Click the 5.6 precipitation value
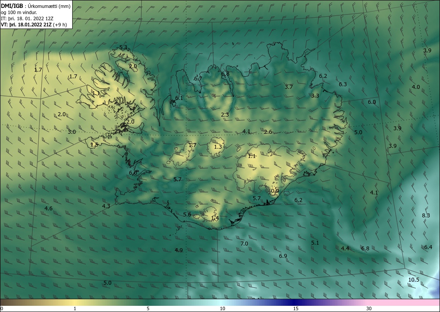Screen dimensions: 440x312 [187, 215]
